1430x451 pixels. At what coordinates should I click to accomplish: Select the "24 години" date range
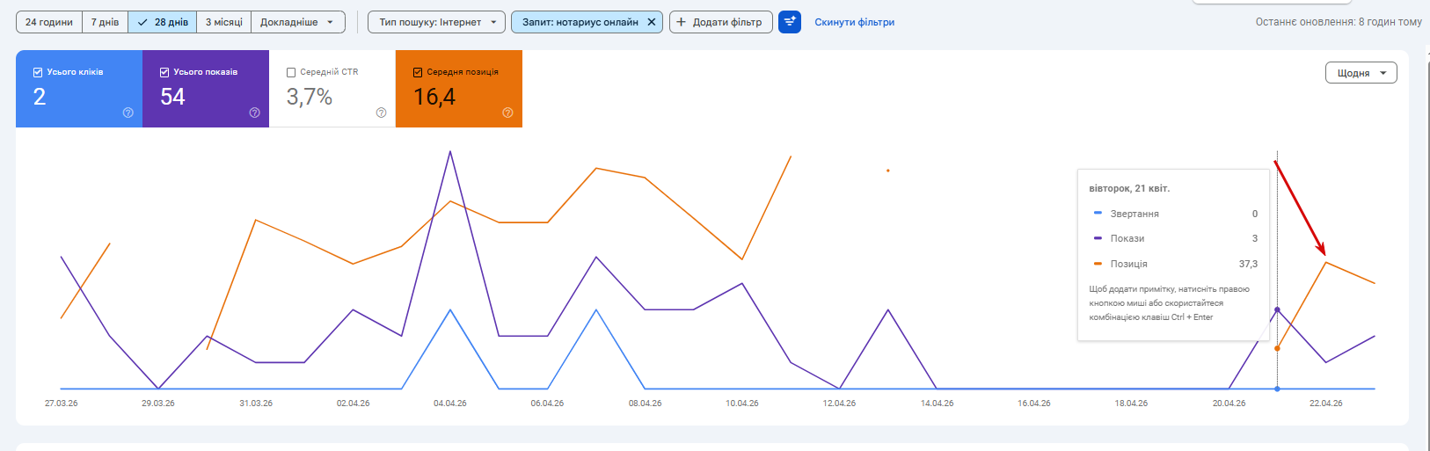(49, 22)
